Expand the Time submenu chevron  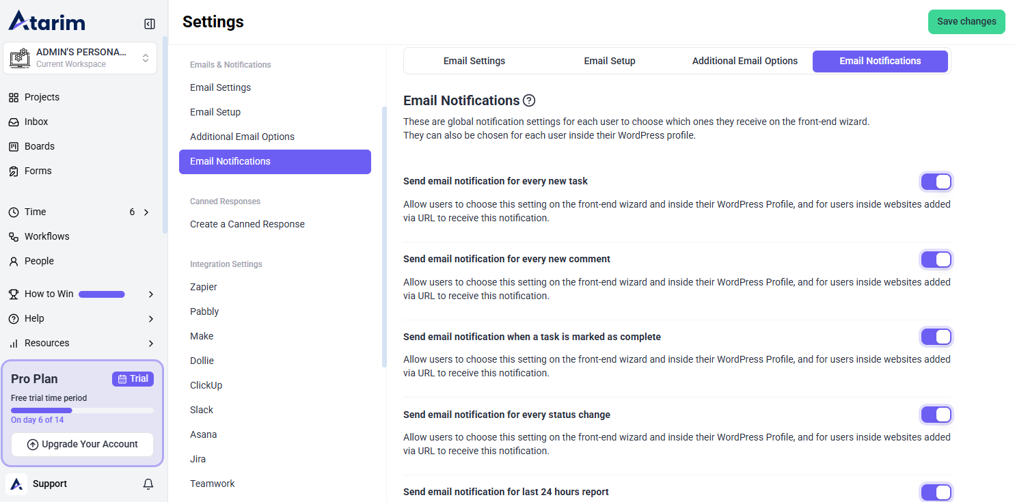click(146, 212)
